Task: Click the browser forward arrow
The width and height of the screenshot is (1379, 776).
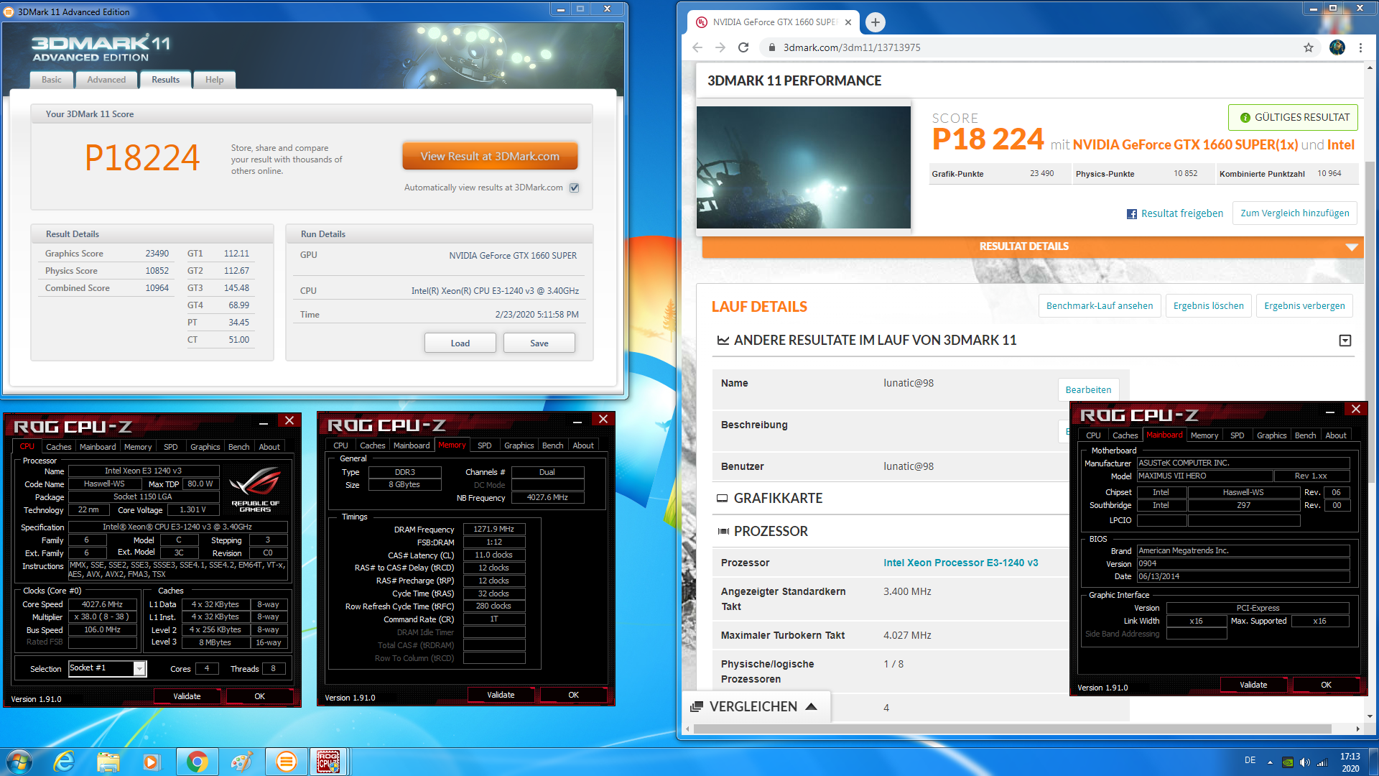Action: point(720,47)
